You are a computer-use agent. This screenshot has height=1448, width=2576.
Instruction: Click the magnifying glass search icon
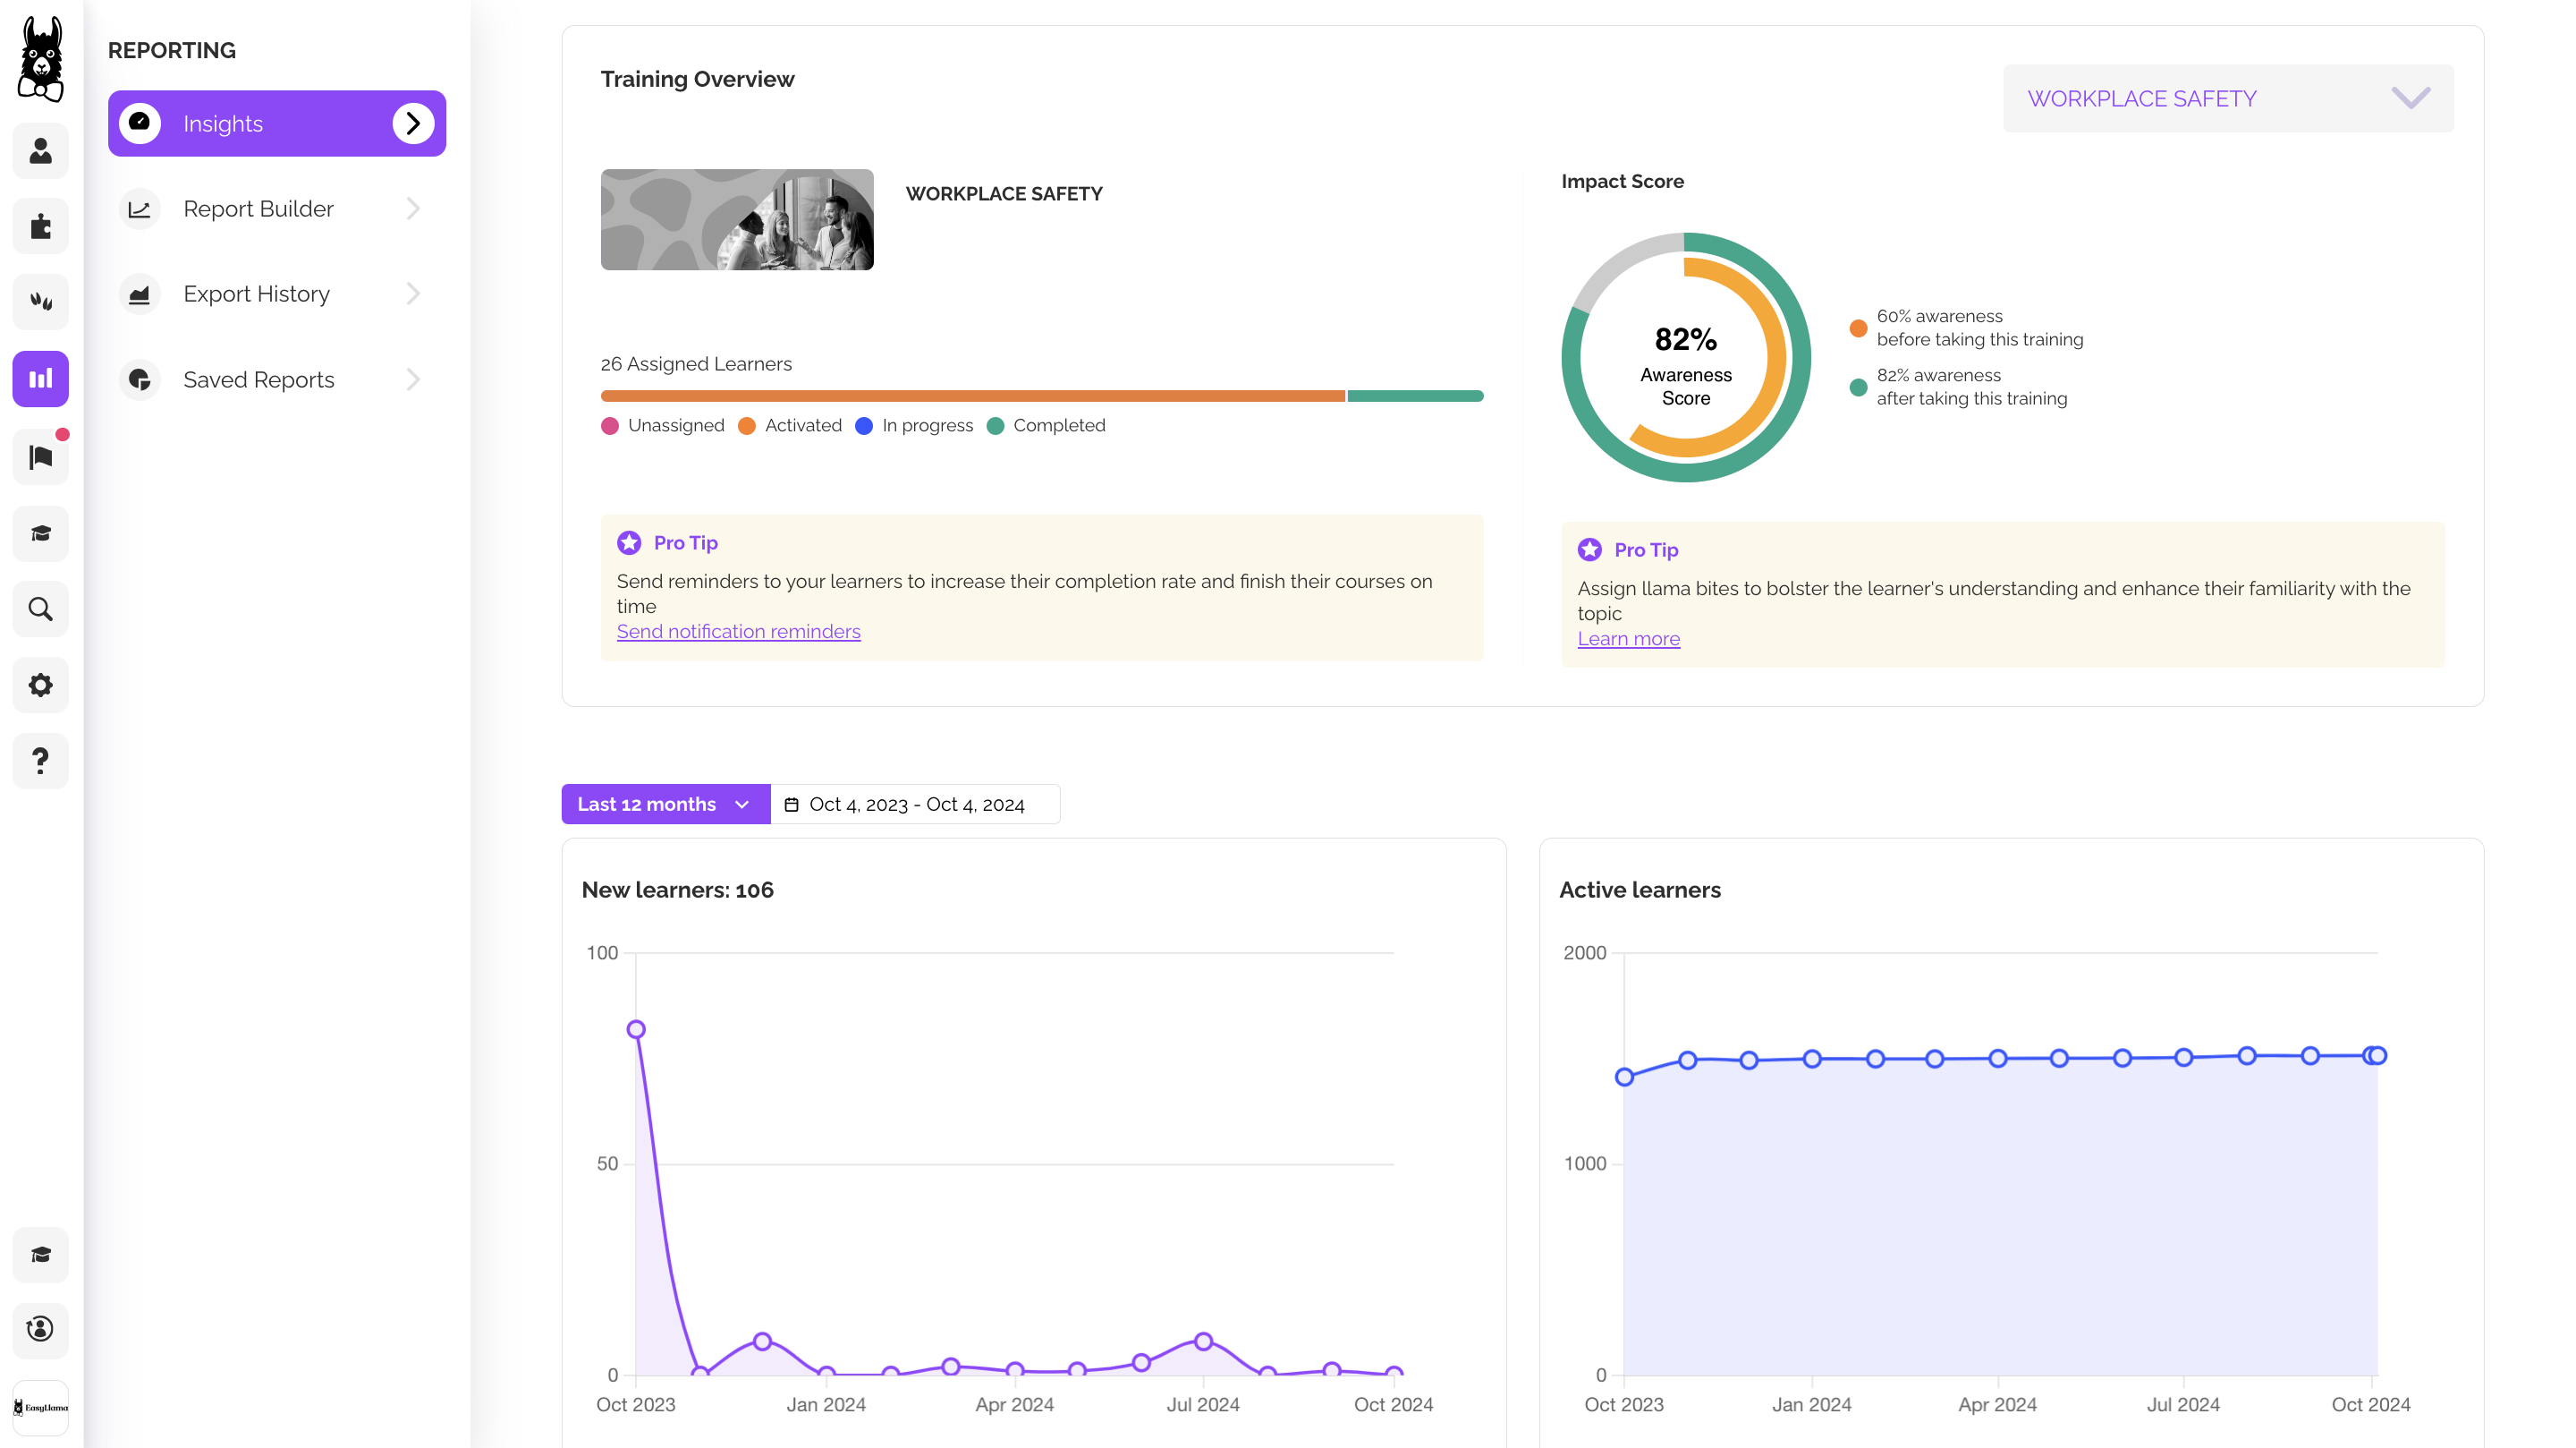pos(40,609)
